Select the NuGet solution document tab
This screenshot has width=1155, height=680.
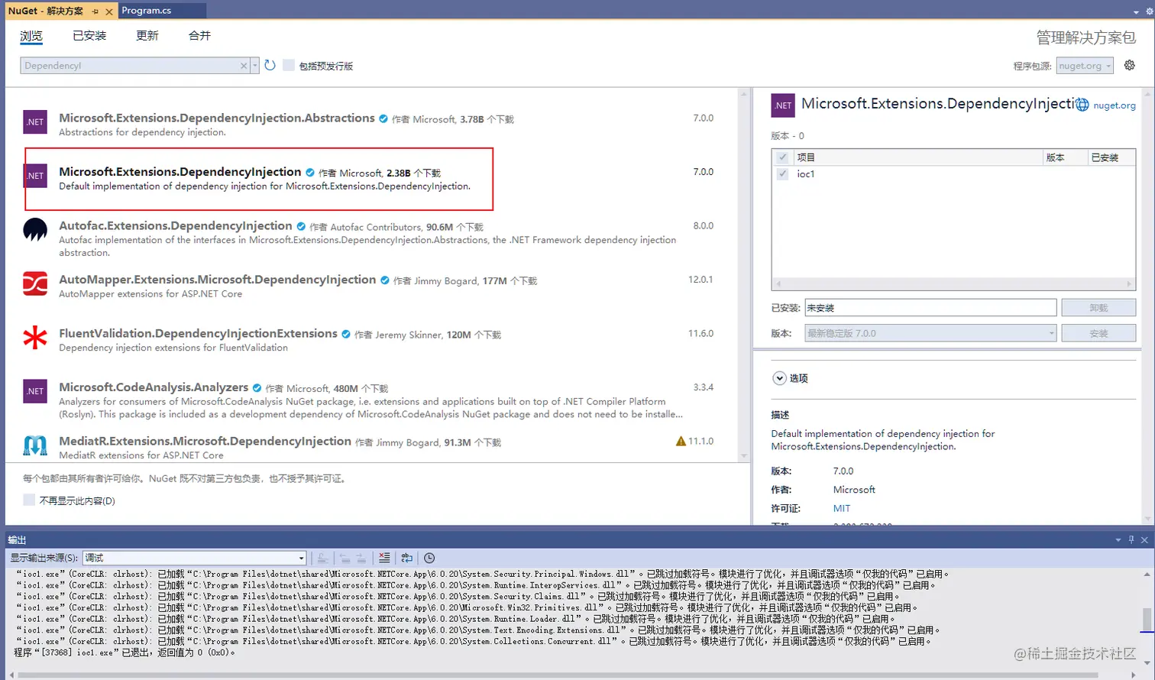(x=46, y=11)
